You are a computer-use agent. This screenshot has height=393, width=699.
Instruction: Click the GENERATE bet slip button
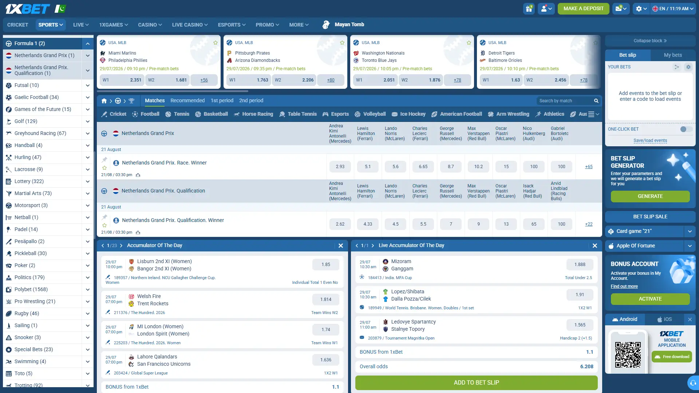(650, 196)
